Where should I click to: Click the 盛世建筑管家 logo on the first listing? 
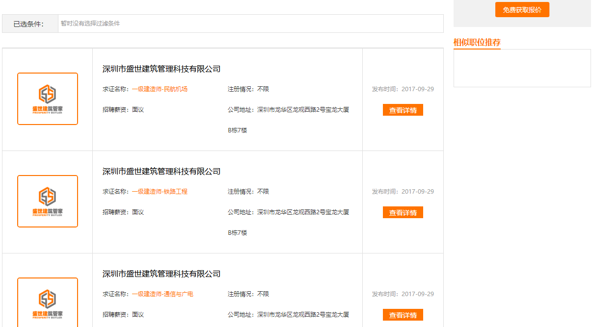click(47, 98)
